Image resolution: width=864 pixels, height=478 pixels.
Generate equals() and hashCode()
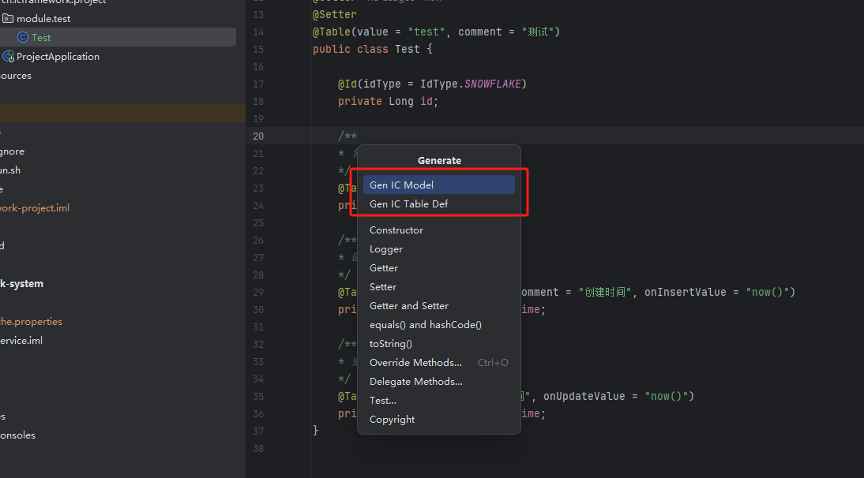[x=425, y=325]
